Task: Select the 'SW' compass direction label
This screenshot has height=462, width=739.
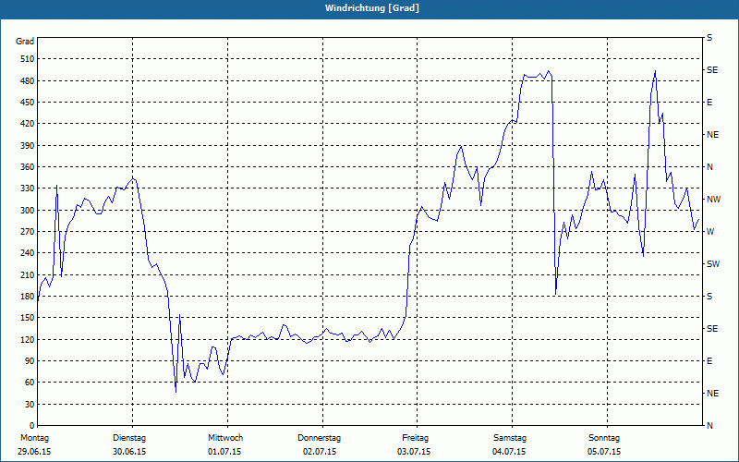Action: coord(713,264)
